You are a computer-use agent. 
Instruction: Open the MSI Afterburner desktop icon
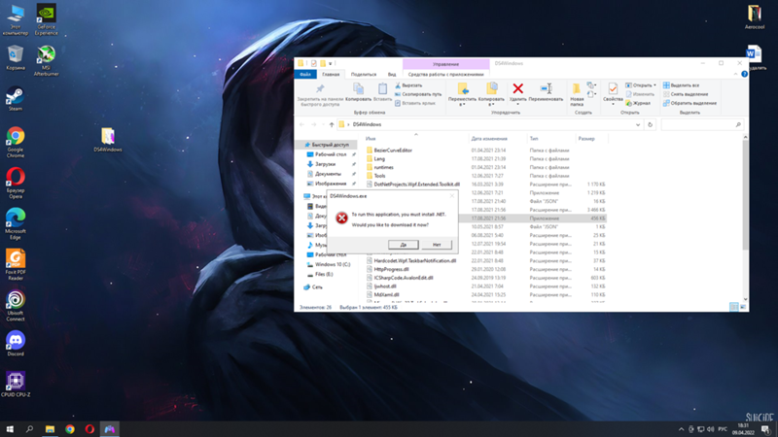point(46,60)
